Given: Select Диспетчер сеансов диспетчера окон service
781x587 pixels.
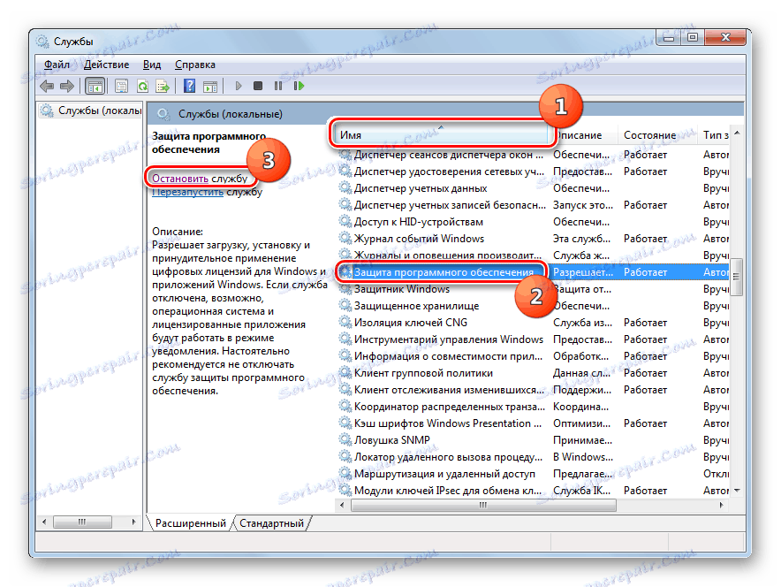Looking at the screenshot, I should pos(533,155).
